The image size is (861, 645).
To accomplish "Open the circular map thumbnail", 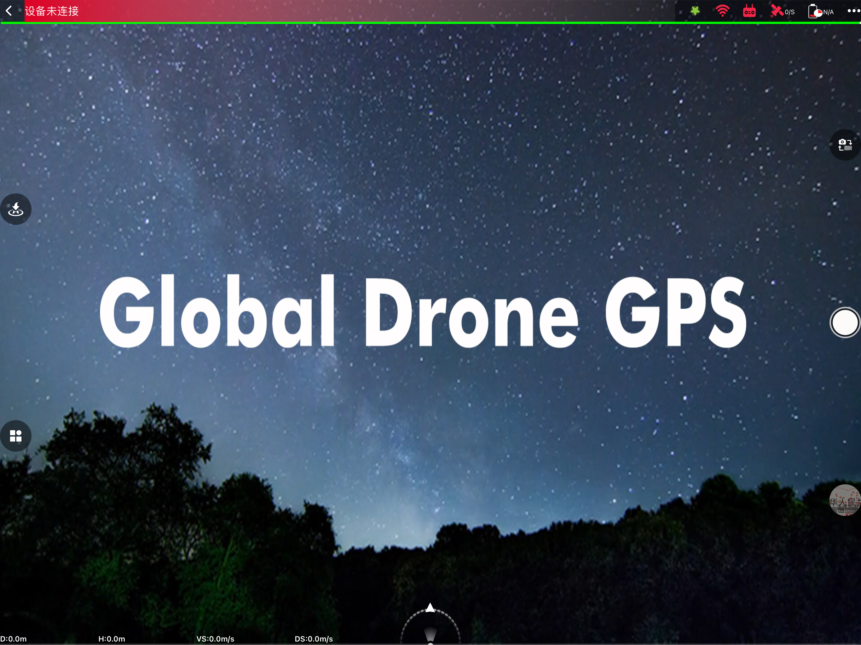I will pos(845,500).
